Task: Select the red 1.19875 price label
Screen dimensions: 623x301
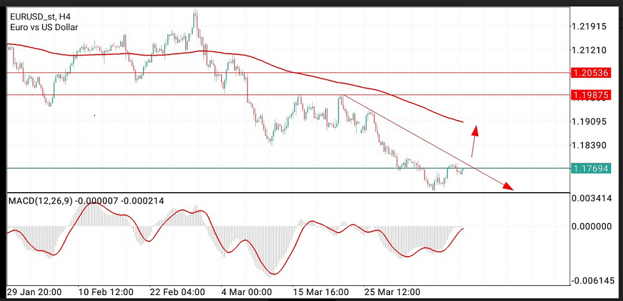Action: point(590,95)
